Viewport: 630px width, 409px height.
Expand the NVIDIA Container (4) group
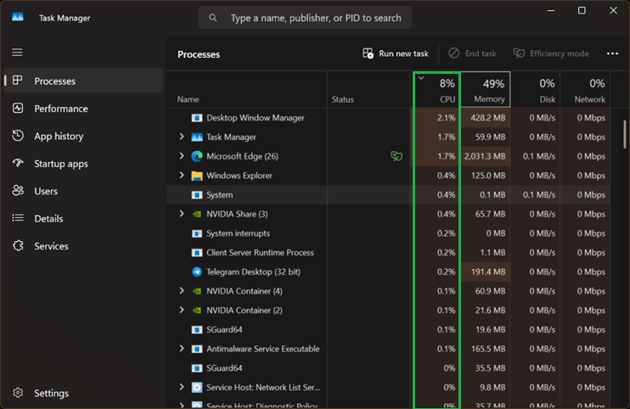(x=182, y=290)
